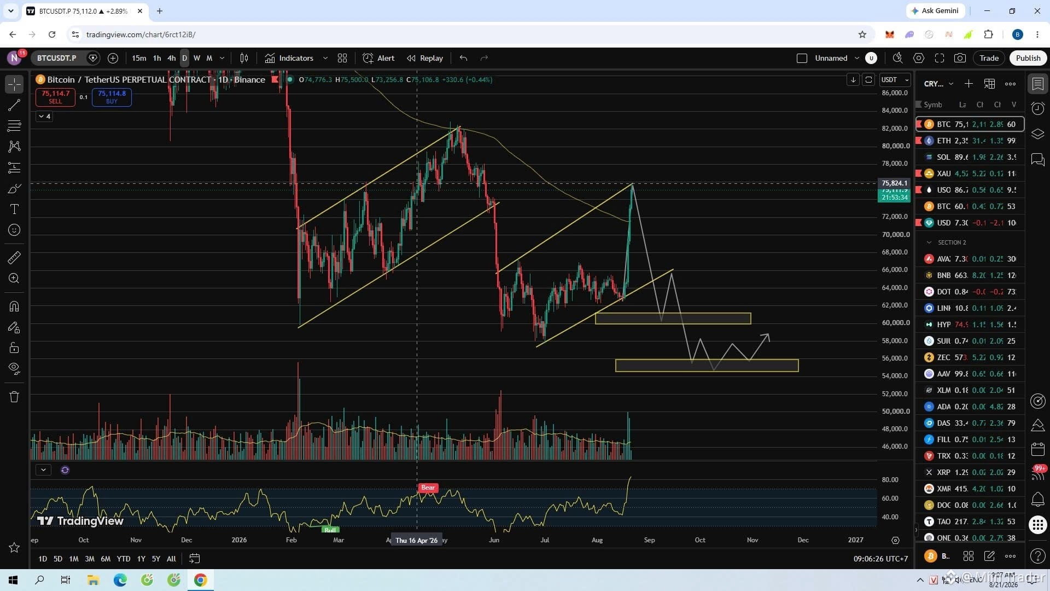Toggle lock all drawings
Screen dimensions: 1050x591
point(14,348)
